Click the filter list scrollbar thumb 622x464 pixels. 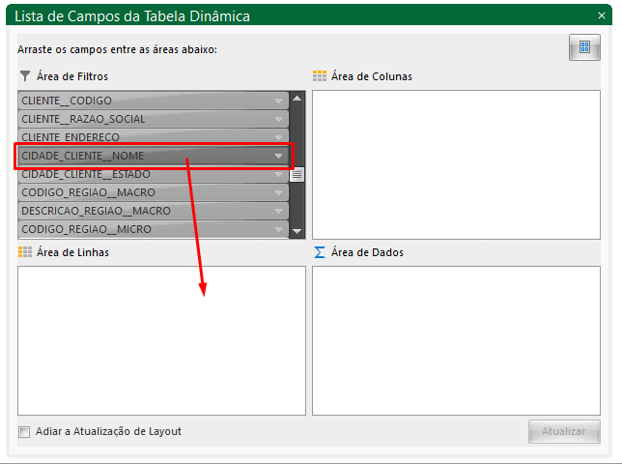tap(297, 174)
